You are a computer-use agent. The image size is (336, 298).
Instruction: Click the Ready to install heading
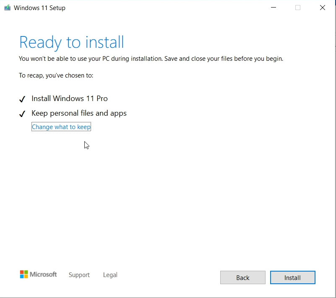[x=72, y=42]
